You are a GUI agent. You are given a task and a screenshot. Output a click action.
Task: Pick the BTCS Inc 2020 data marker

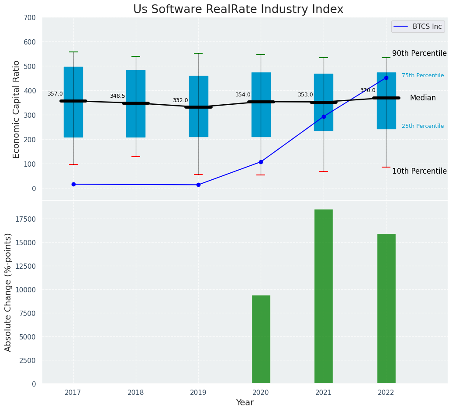[261, 162]
